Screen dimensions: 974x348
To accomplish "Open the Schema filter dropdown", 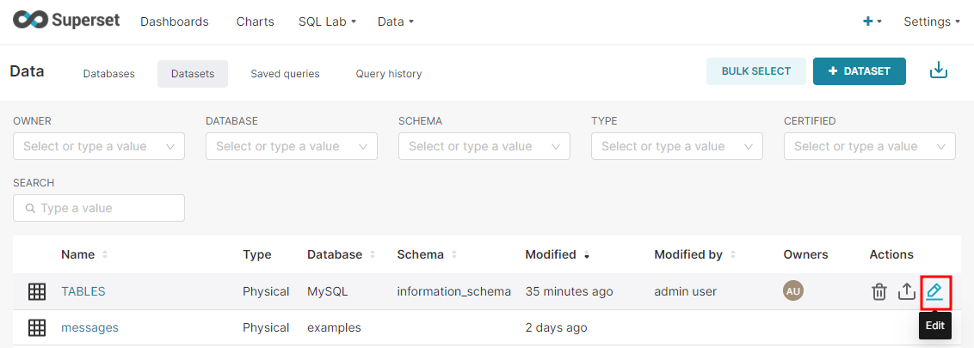I will tap(484, 146).
